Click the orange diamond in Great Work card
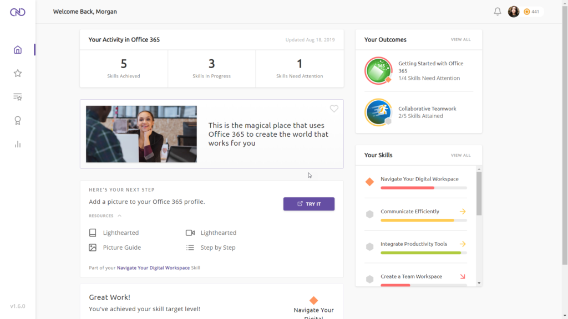 pos(314,300)
